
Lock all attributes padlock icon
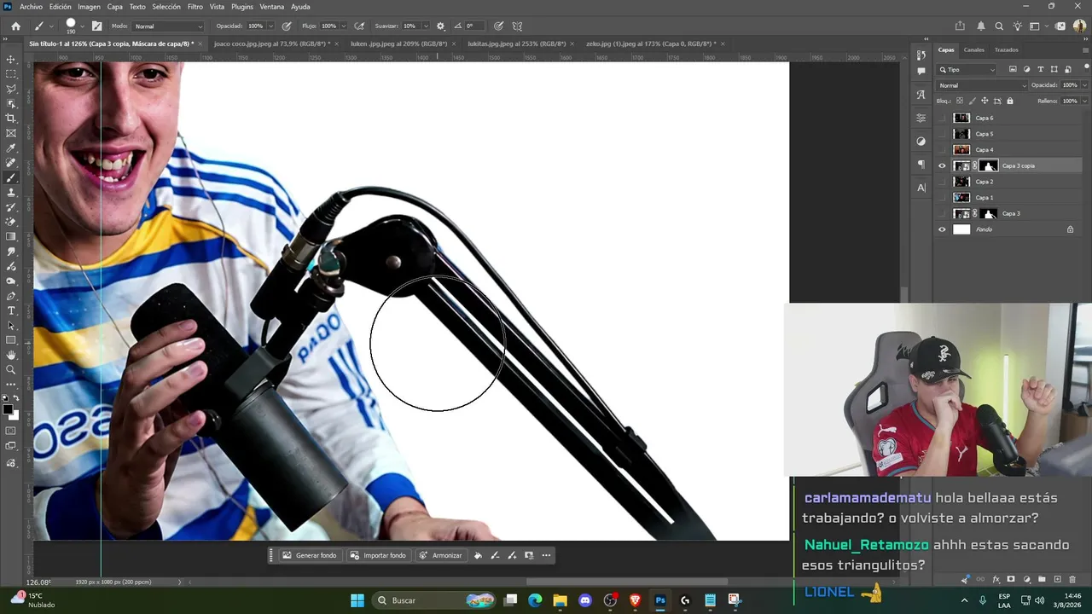pyautogui.click(x=1010, y=101)
